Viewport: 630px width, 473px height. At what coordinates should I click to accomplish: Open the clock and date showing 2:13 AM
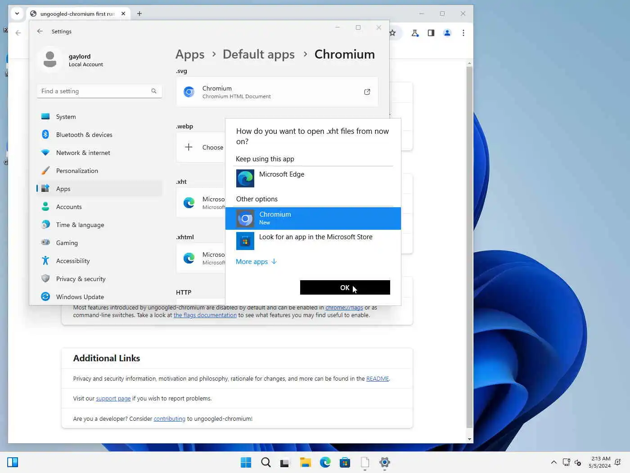[599, 462]
